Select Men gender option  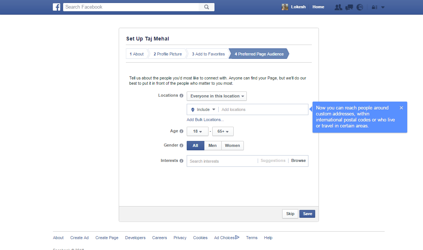point(213,145)
